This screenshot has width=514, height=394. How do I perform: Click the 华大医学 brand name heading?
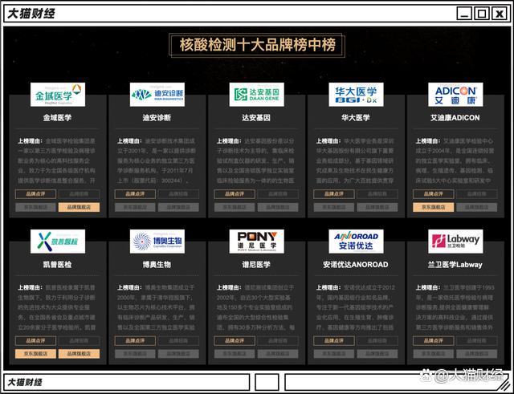click(x=356, y=118)
